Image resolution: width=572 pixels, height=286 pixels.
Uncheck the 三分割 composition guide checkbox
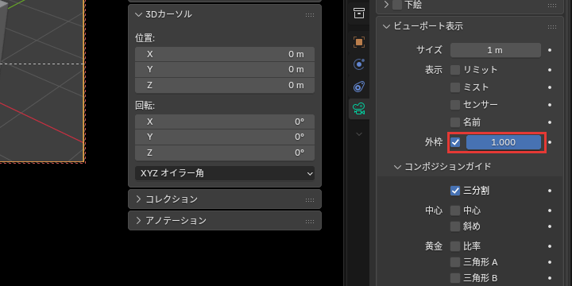(455, 191)
